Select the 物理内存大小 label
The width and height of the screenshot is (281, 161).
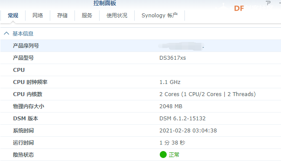click(29, 106)
